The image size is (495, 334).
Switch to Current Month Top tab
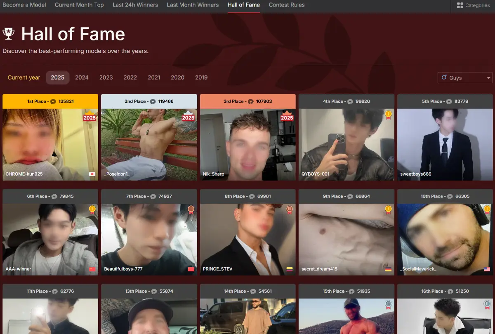point(79,5)
